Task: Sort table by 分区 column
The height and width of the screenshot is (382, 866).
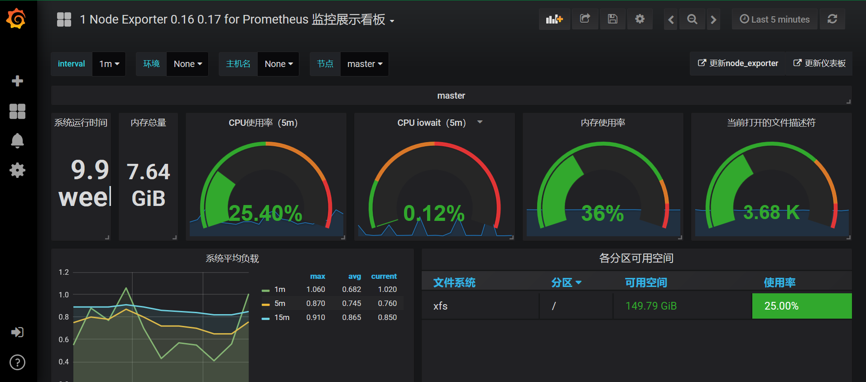Action: click(x=566, y=282)
